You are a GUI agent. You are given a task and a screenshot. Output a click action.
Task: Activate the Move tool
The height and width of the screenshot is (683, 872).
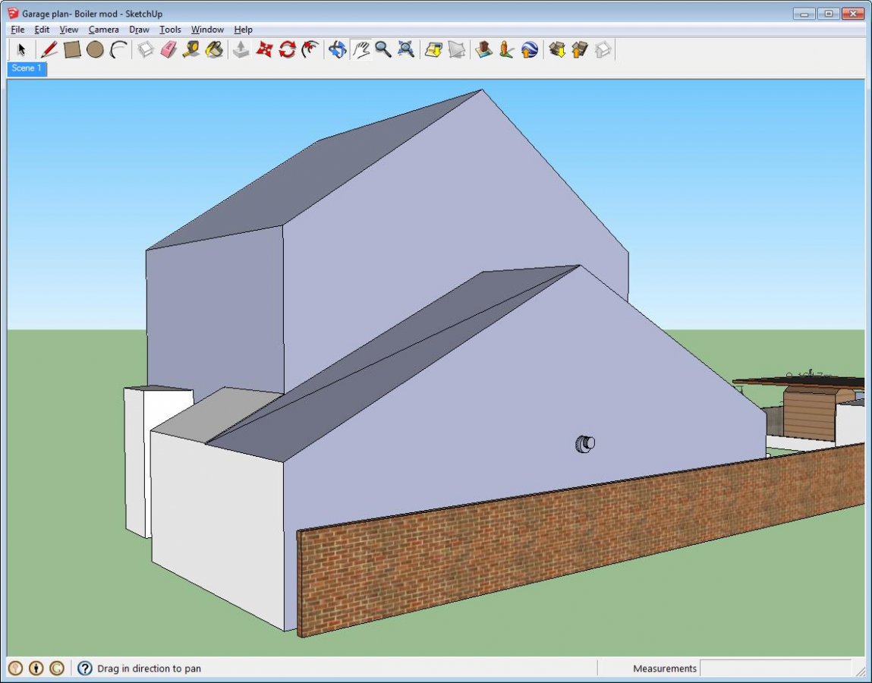tap(264, 50)
